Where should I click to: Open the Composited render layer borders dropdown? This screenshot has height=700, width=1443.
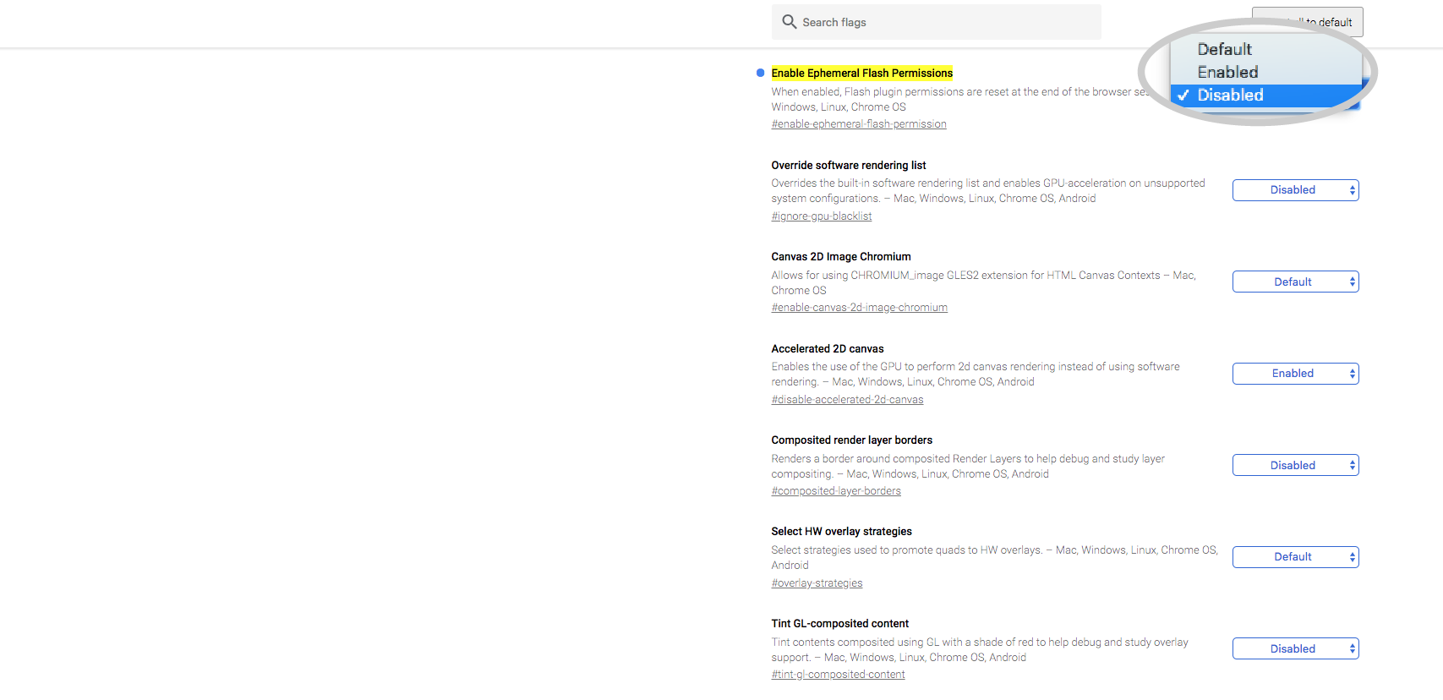click(1295, 465)
